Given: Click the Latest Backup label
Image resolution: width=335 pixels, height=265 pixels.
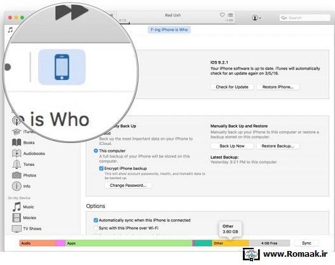Looking at the screenshot, I should [x=224, y=157].
